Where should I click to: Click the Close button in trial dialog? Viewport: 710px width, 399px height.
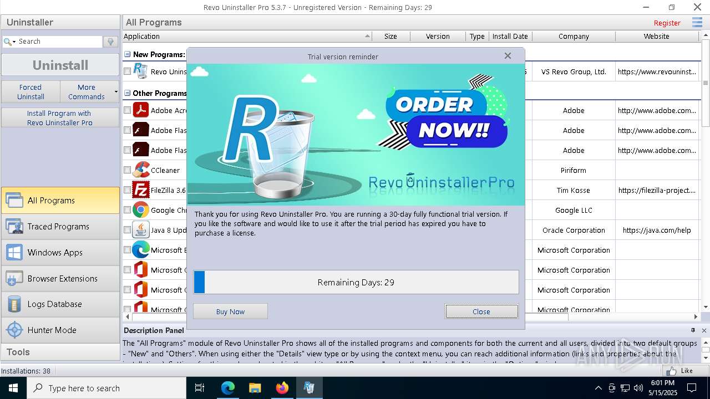pyautogui.click(x=481, y=311)
